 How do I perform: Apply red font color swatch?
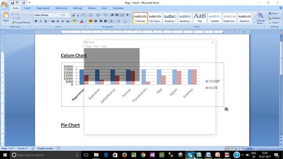coord(81,21)
